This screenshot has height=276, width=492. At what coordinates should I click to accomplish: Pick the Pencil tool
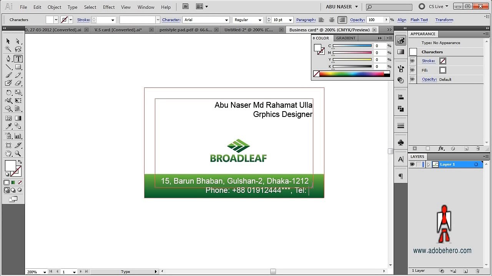[x=18, y=75]
